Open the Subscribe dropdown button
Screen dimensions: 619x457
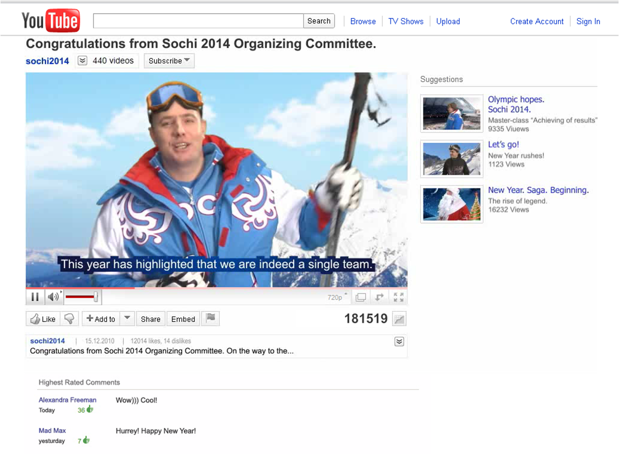pyautogui.click(x=169, y=61)
